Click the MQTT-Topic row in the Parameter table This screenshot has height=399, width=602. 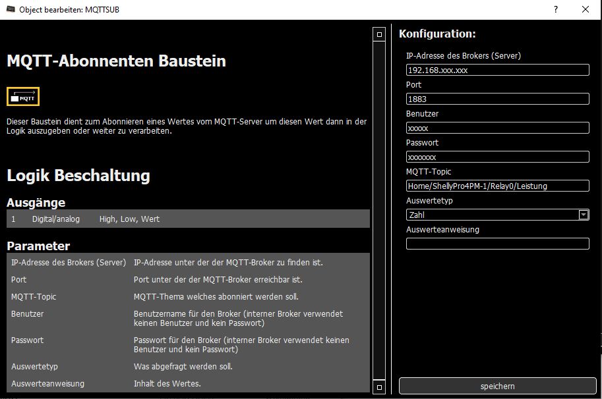[x=188, y=297]
